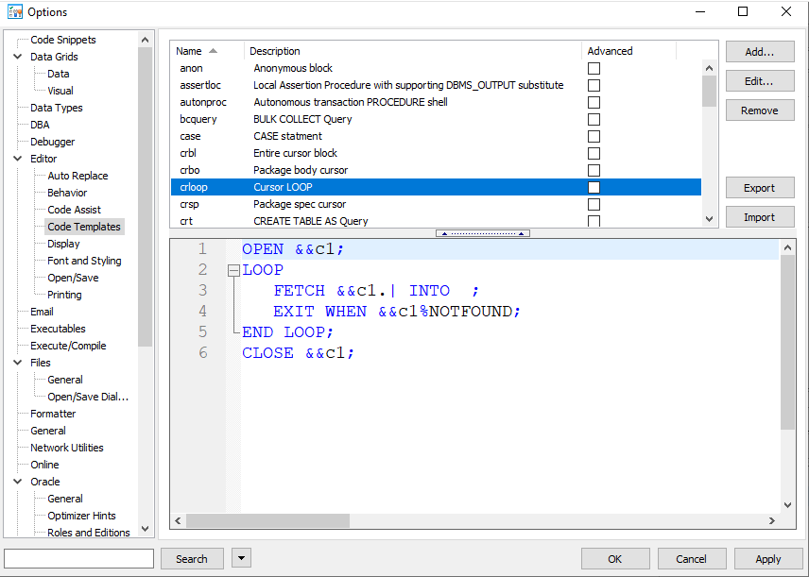Collapse the Editor tree node
This screenshot has height=577, width=809.
tap(18, 159)
